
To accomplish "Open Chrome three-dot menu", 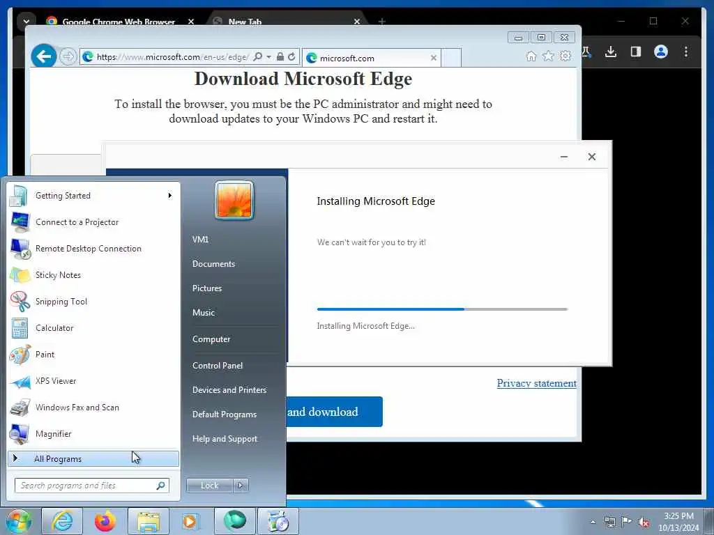I will [686, 52].
